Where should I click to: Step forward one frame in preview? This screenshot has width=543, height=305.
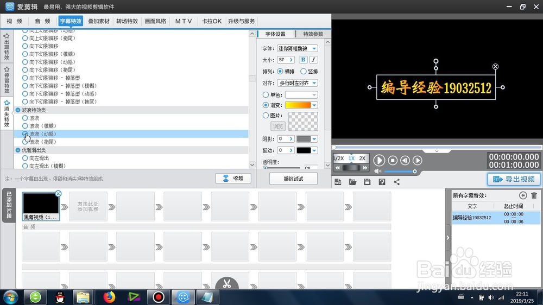pos(417,160)
